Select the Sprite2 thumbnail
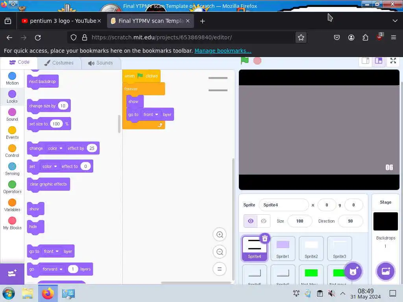The width and height of the screenshot is (403, 302). tap(311, 249)
